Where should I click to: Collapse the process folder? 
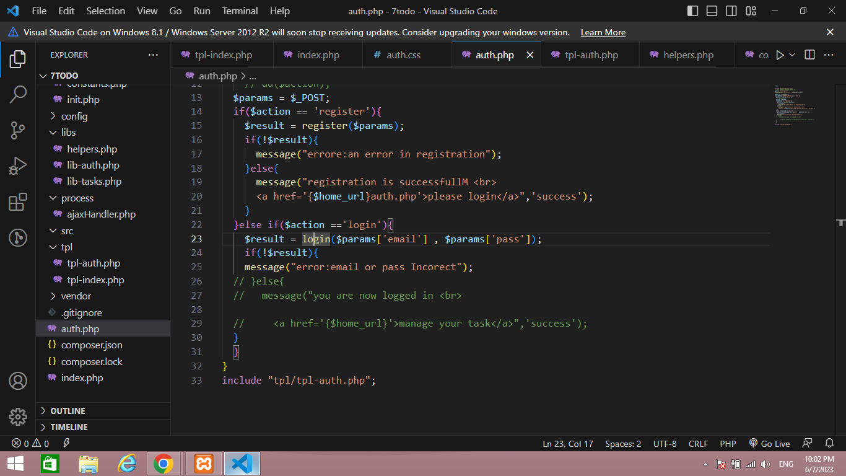pos(103,198)
